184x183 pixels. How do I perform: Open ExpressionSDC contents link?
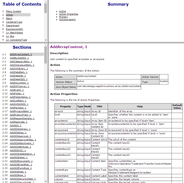click(x=15, y=29)
